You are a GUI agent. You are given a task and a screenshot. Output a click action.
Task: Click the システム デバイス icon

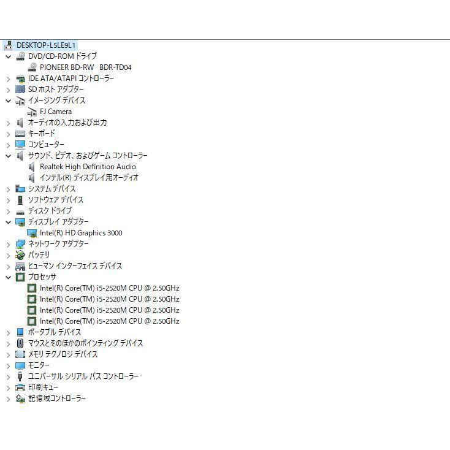coord(20,189)
